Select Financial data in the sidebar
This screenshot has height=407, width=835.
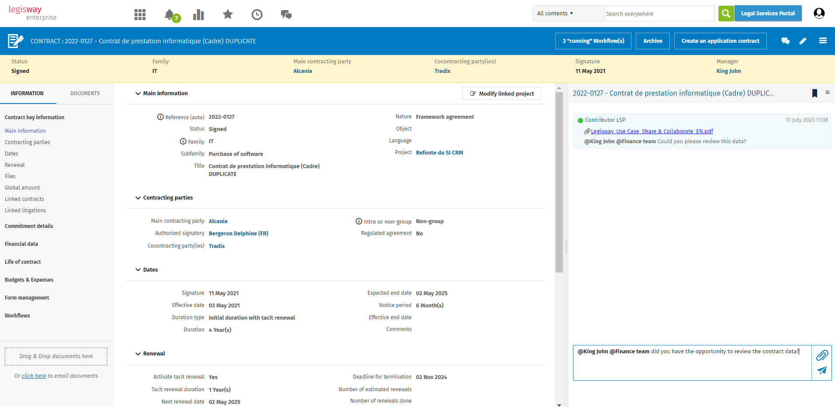[21, 244]
